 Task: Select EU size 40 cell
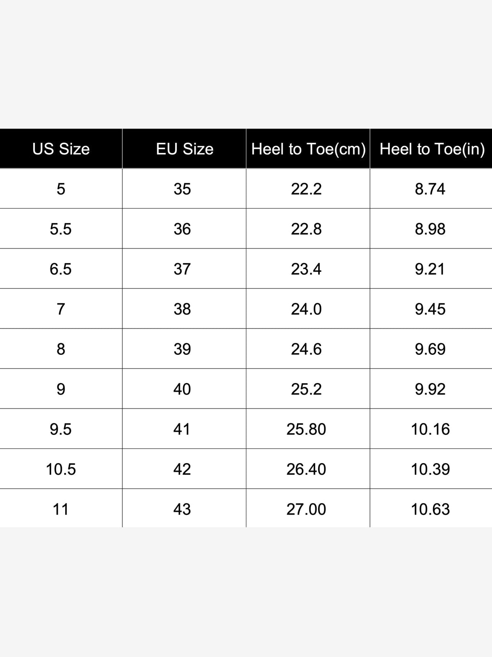tap(184, 389)
